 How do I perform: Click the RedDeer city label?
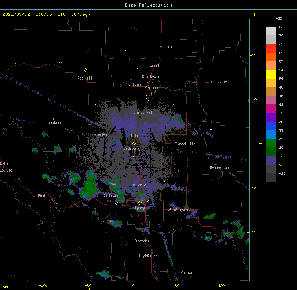[x=152, y=88]
